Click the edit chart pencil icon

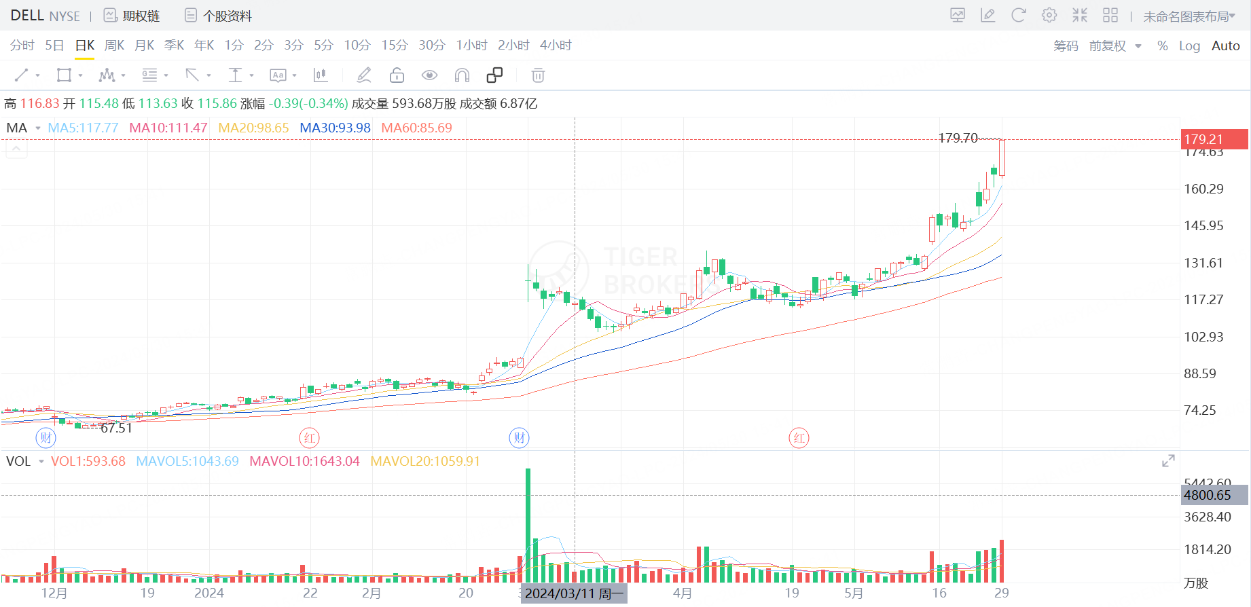(x=988, y=16)
